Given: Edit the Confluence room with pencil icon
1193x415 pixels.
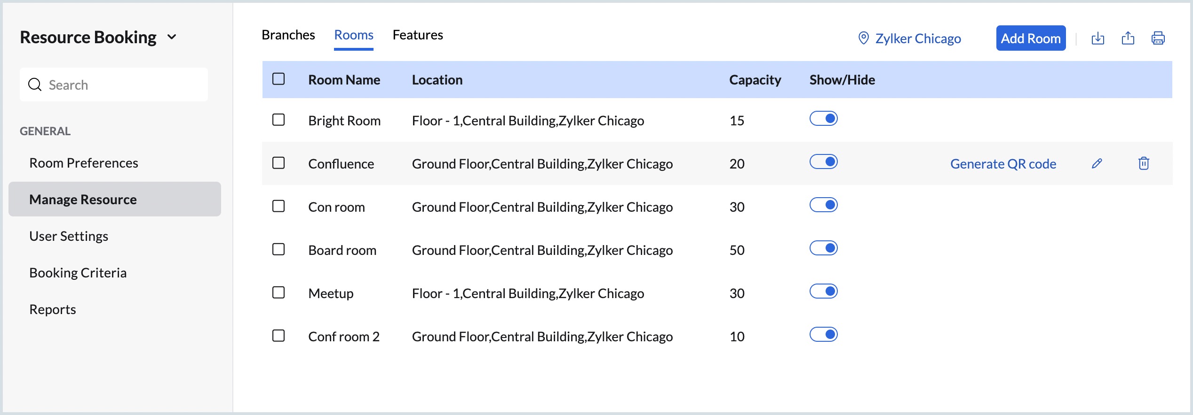Looking at the screenshot, I should click(1097, 163).
